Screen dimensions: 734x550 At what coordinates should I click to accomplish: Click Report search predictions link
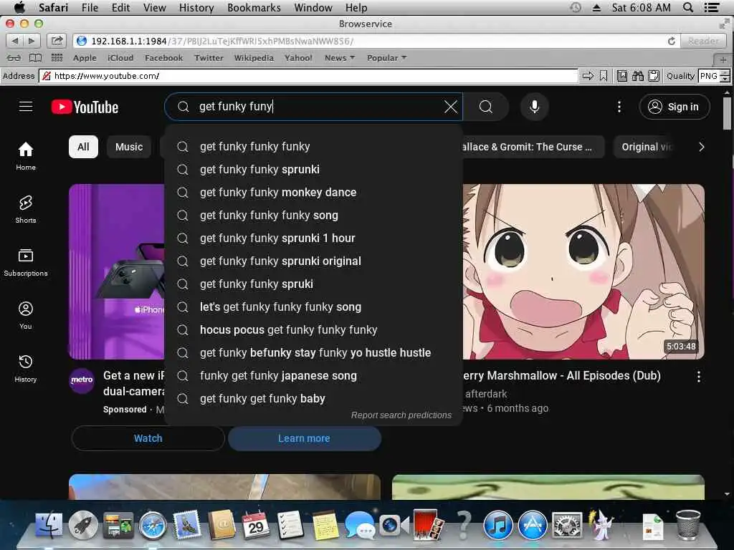point(401,415)
